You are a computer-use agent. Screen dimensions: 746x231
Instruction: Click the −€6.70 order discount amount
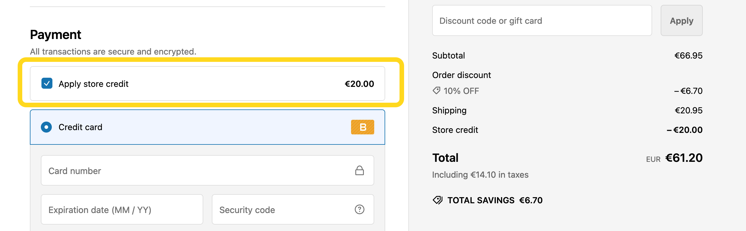coord(688,91)
